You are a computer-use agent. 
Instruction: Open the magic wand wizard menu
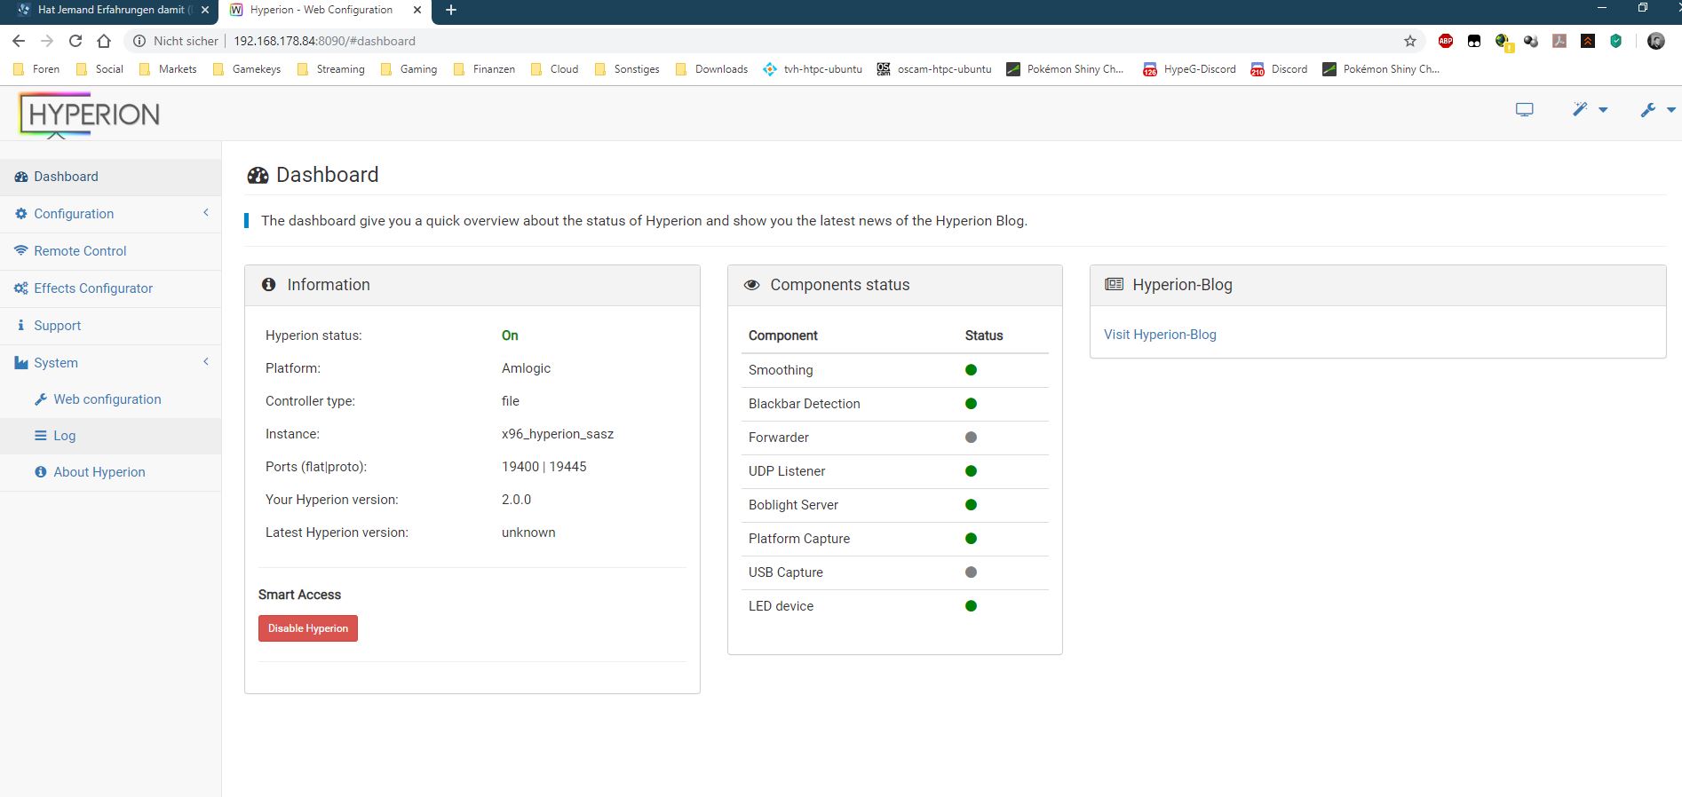[x=1590, y=110]
